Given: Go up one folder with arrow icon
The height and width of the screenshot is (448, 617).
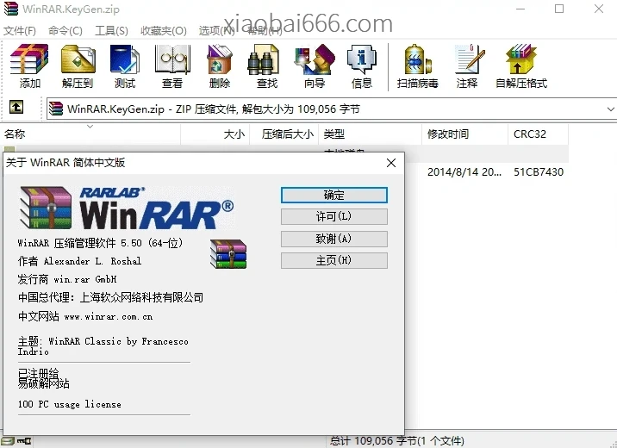Looking at the screenshot, I should click(16, 107).
